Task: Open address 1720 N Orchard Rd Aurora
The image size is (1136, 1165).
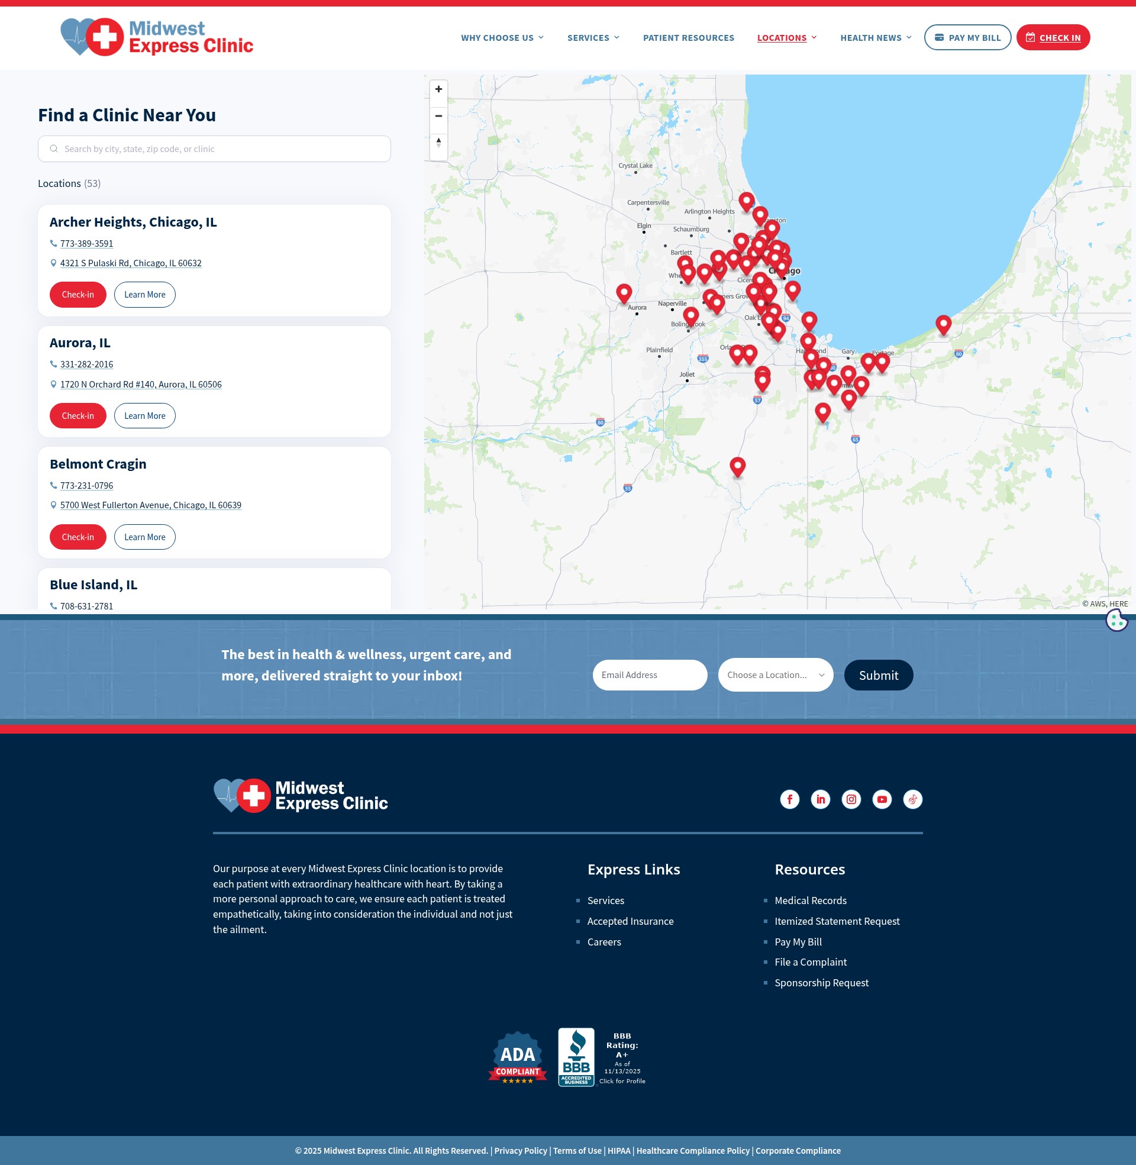Action: [141, 384]
